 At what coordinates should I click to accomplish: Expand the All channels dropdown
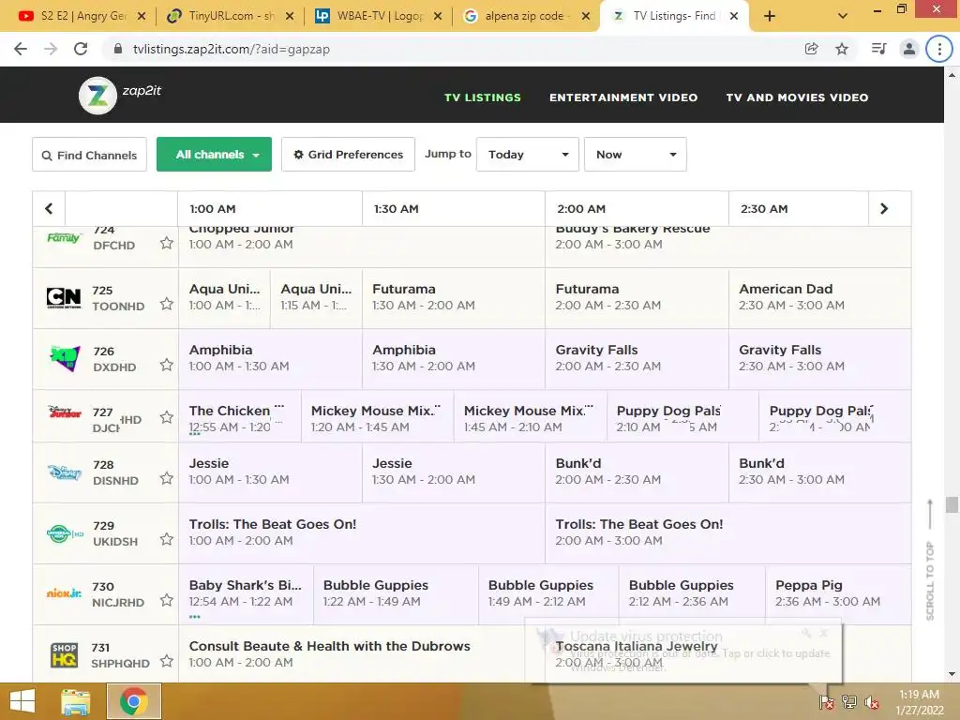(x=215, y=155)
